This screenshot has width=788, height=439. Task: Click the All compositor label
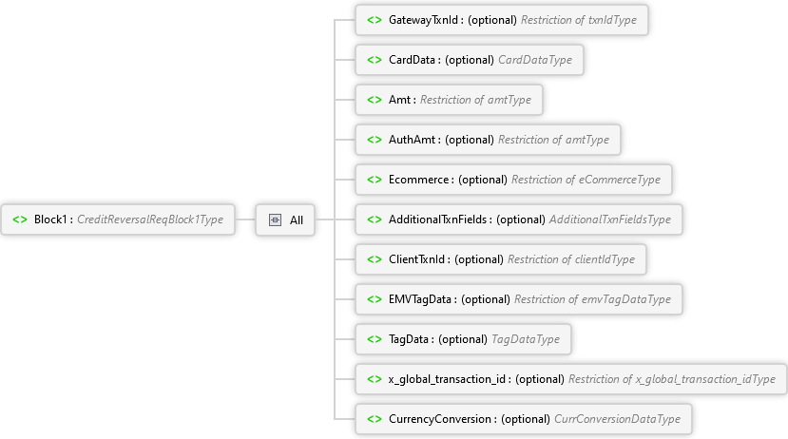[297, 219]
